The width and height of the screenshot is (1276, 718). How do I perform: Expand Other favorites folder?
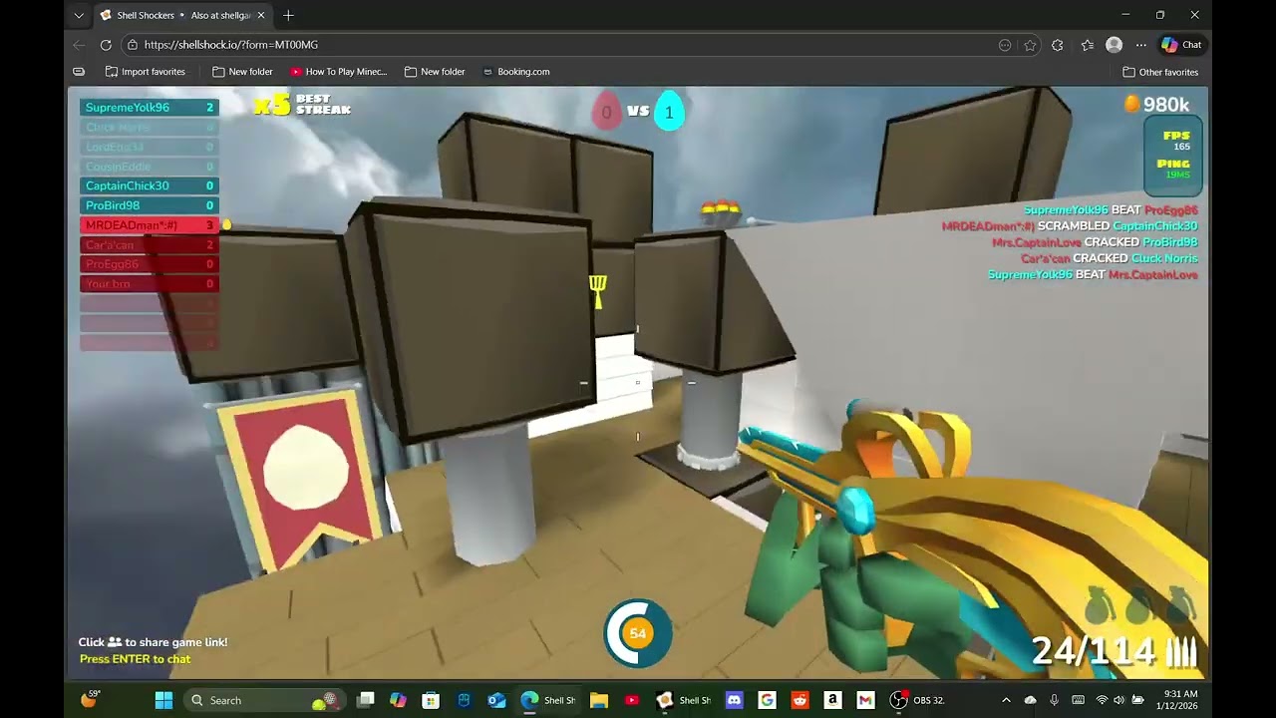(x=1160, y=72)
